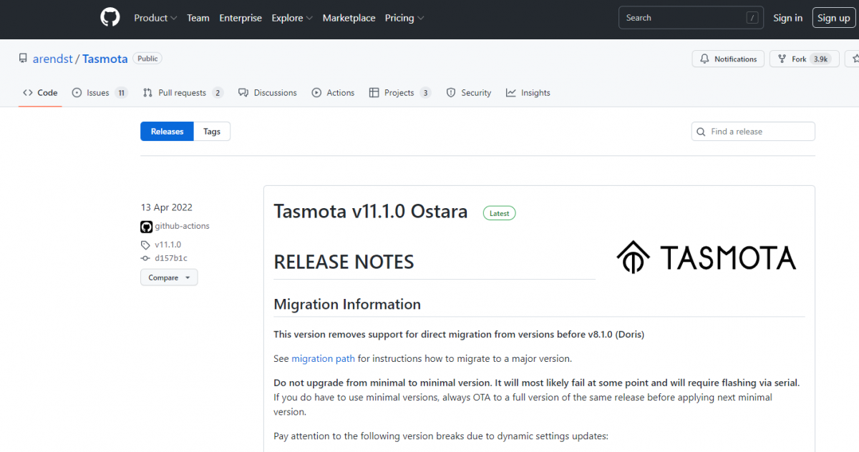This screenshot has width=859, height=452.
Task: Open the arendst owner link
Action: point(53,59)
